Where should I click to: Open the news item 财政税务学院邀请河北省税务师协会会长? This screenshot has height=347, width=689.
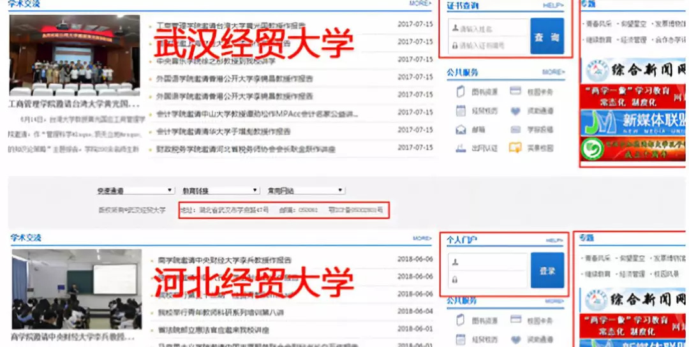(x=246, y=149)
